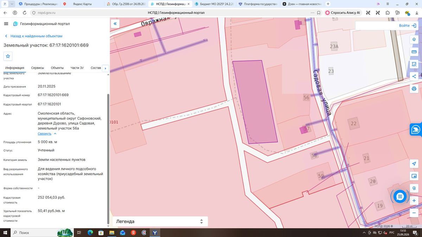
Task: Zoom out on the map
Action: (x=414, y=213)
